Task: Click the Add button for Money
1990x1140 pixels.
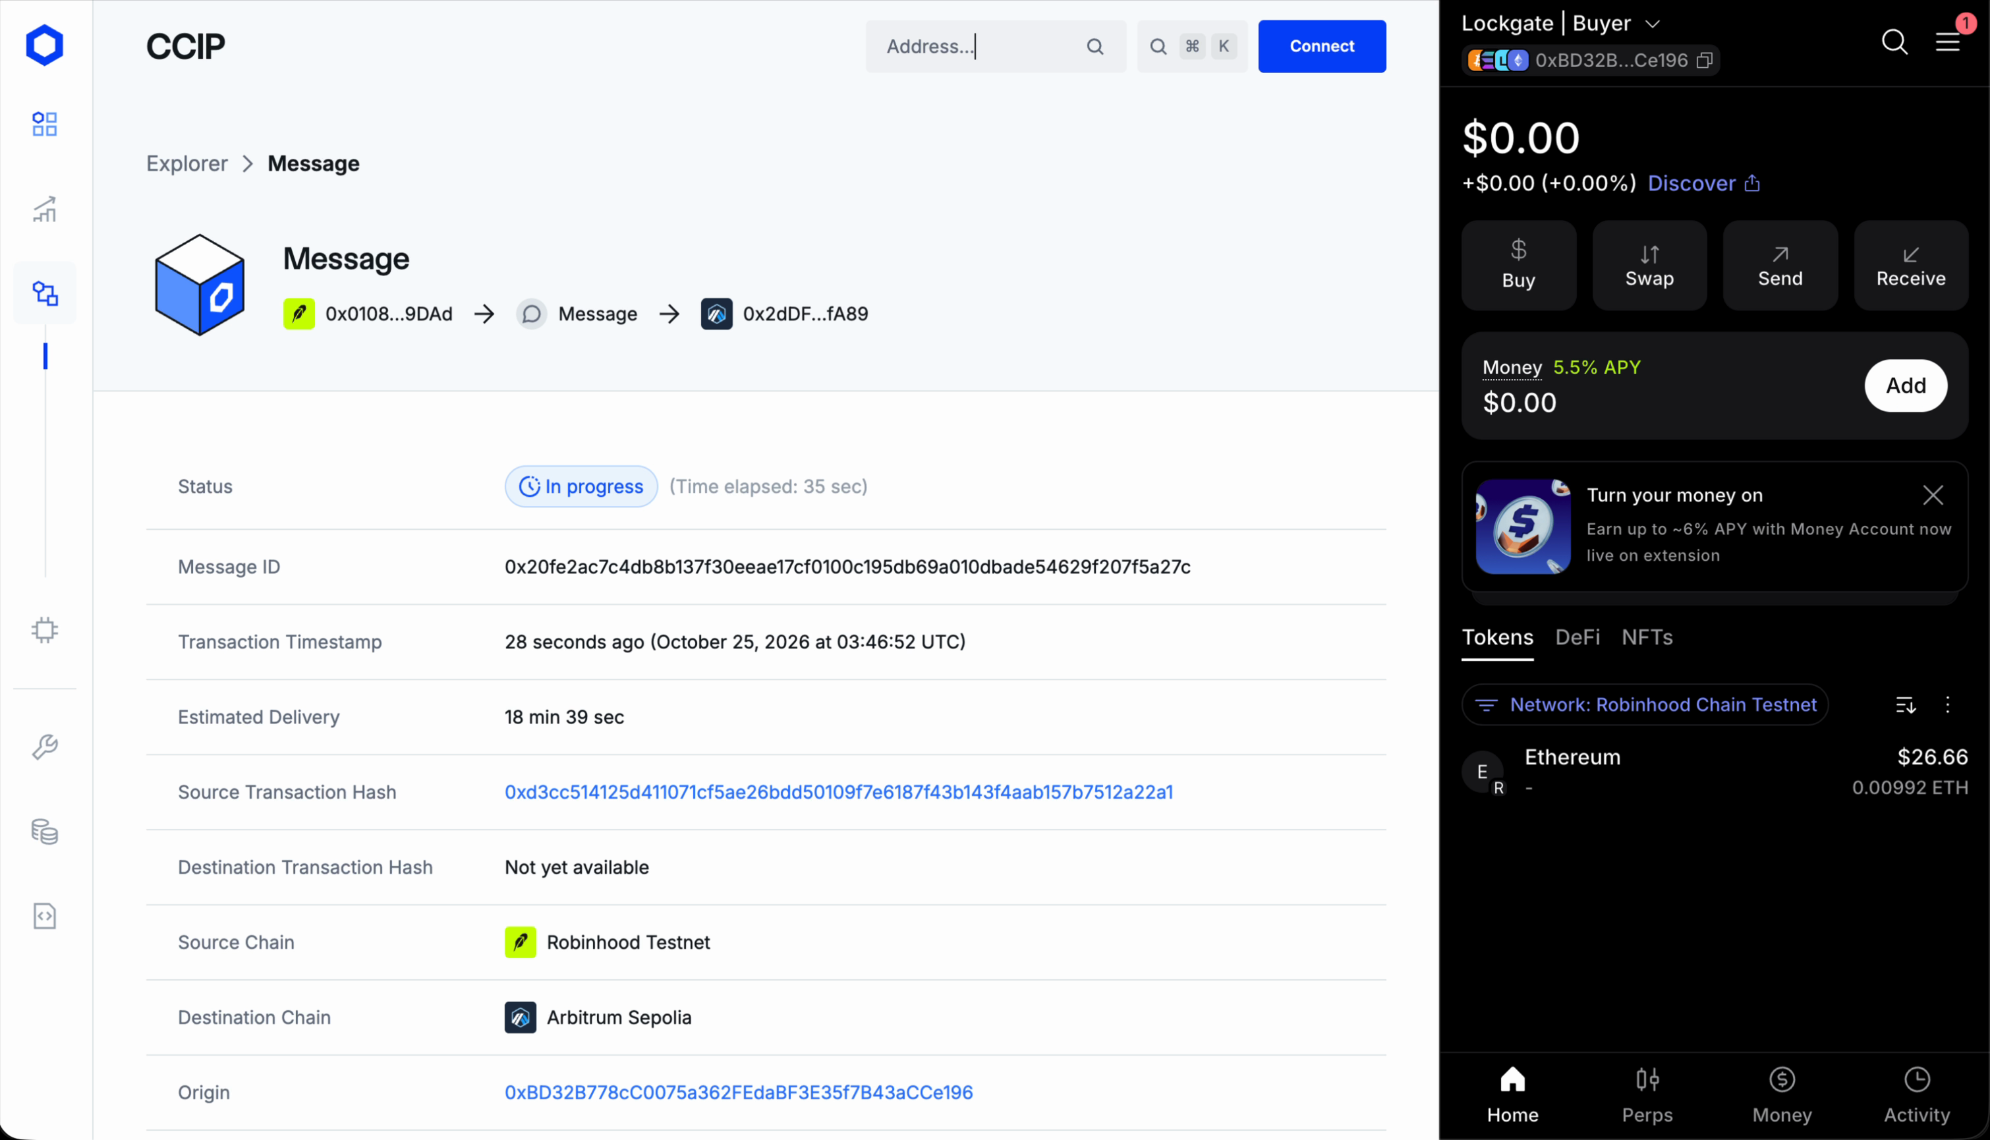Action: tap(1905, 386)
